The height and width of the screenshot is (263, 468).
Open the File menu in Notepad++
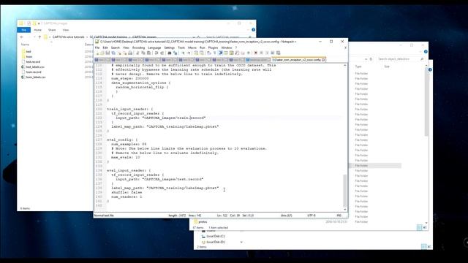97,47
